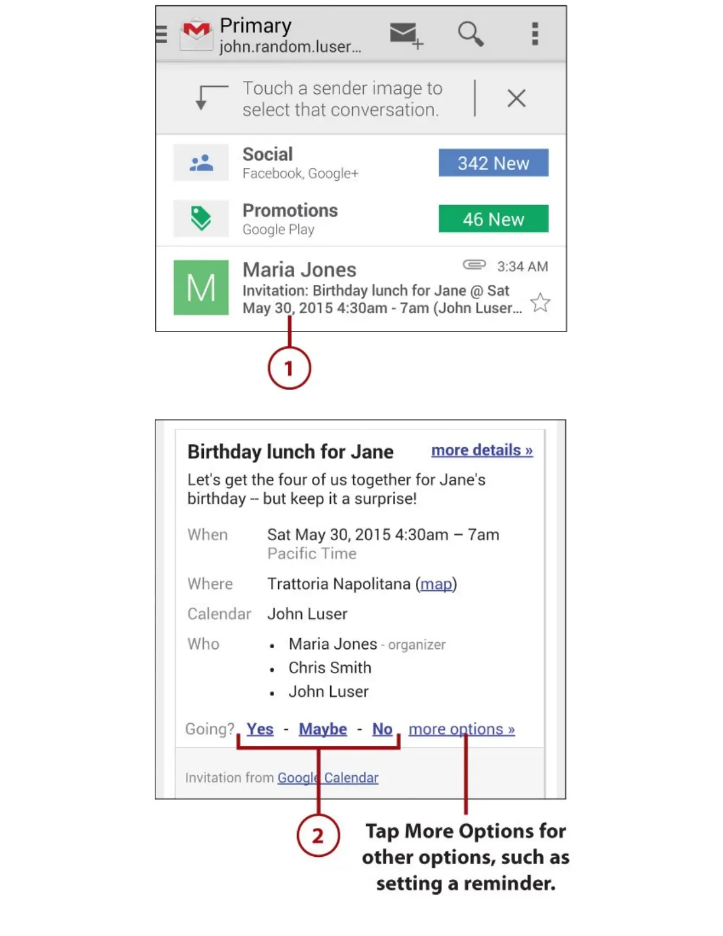
Task: Open the hamburger navigation drawer
Action: pyautogui.click(x=162, y=34)
